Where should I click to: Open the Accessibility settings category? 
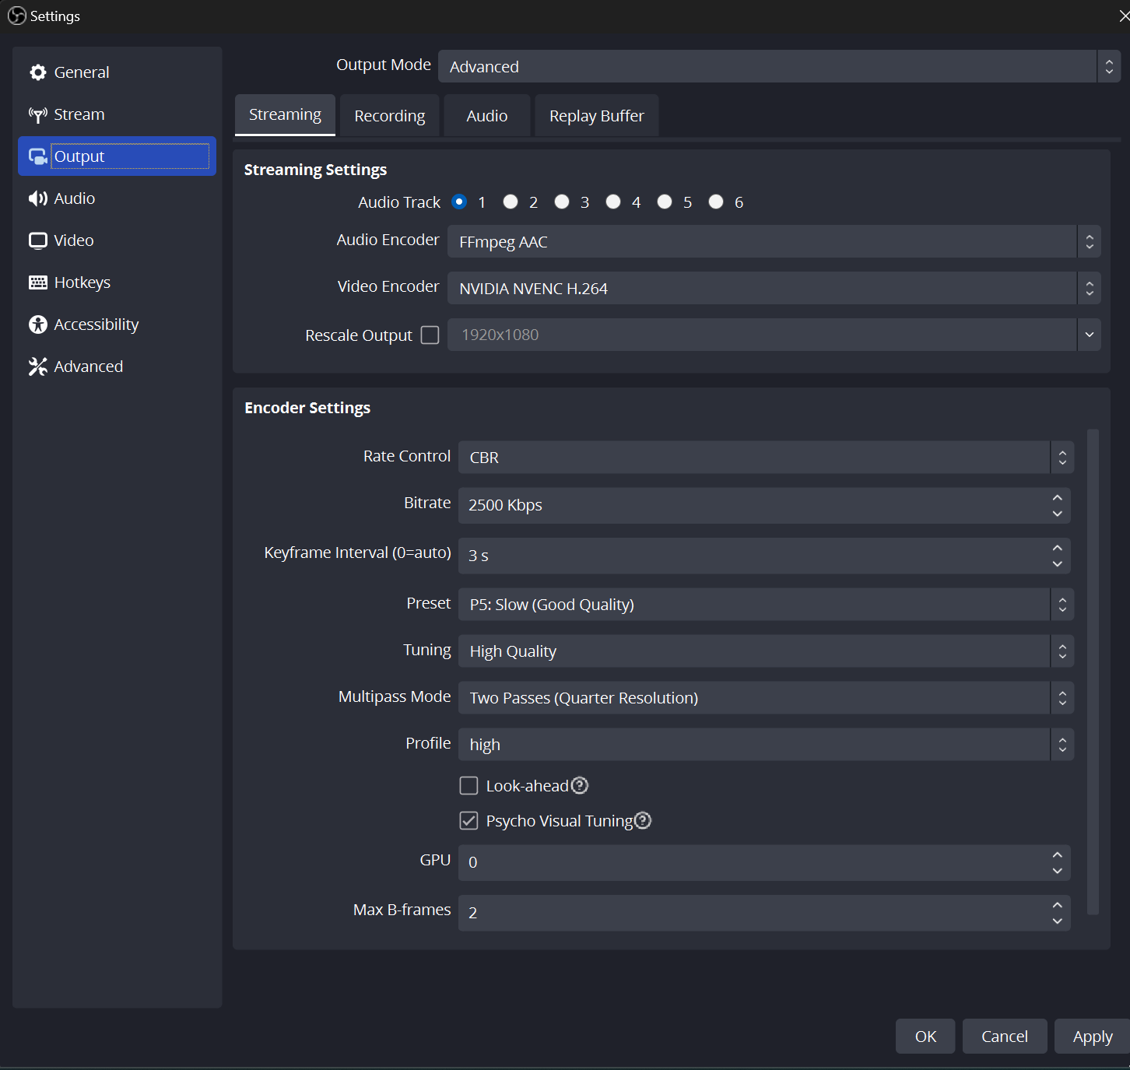(117, 325)
